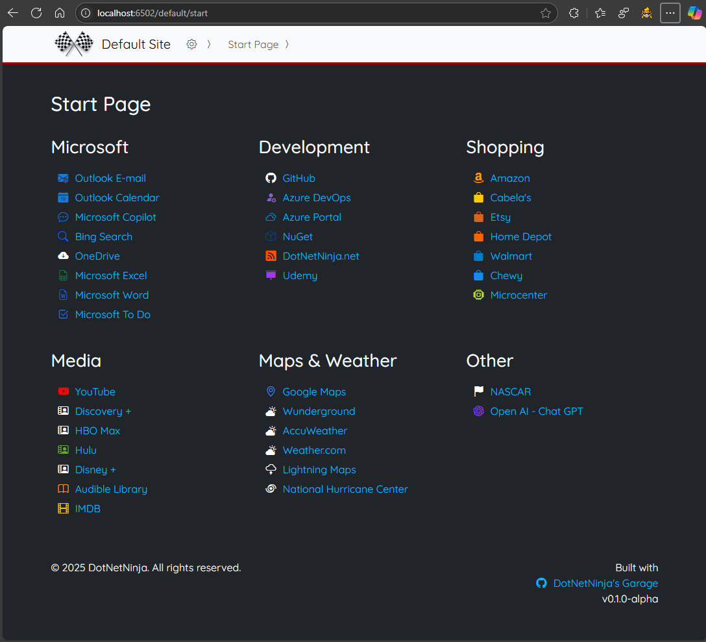This screenshot has height=642, width=706.
Task: Open the browser three-dots settings menu
Action: [x=670, y=13]
